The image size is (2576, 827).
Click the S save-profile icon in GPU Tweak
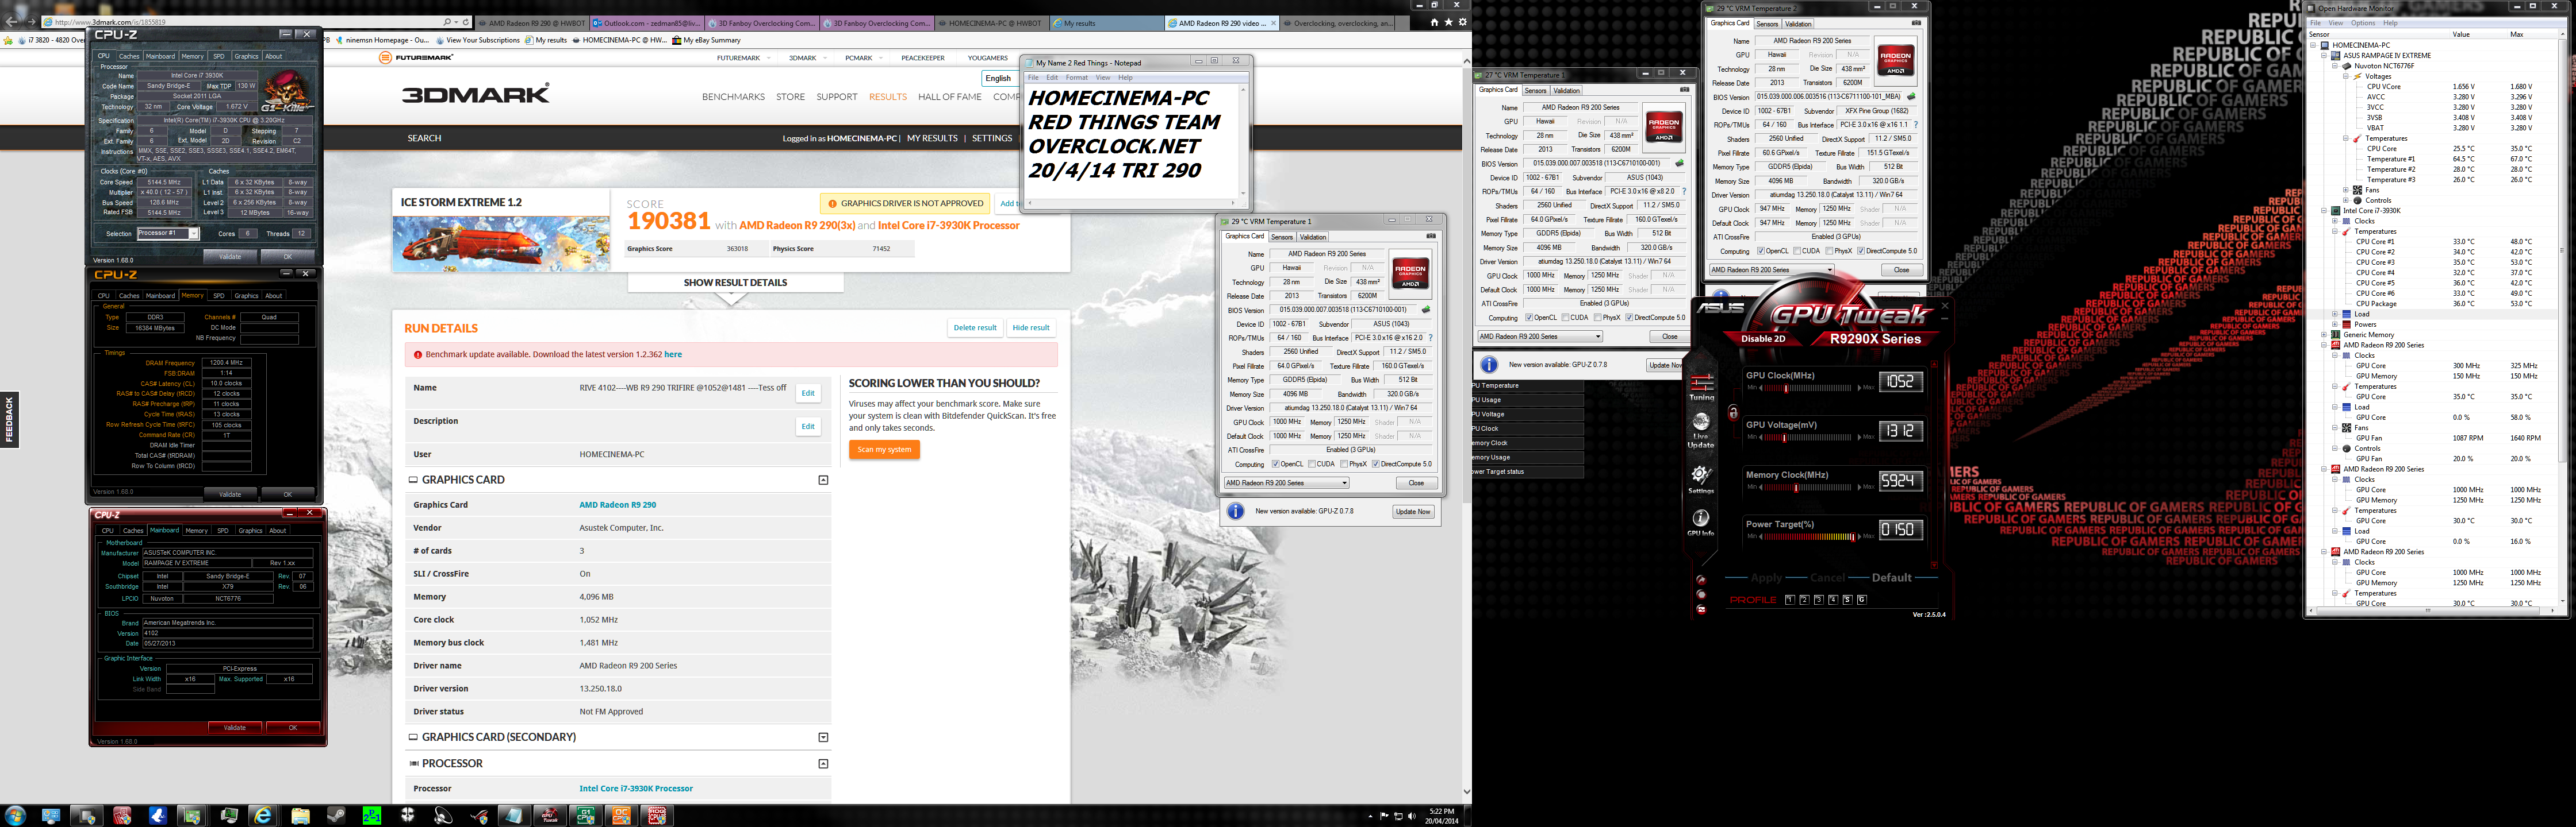pyautogui.click(x=1848, y=599)
